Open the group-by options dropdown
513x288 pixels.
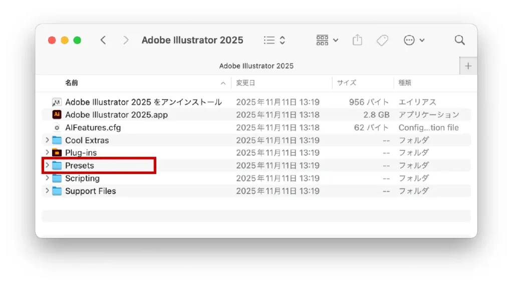coord(327,40)
